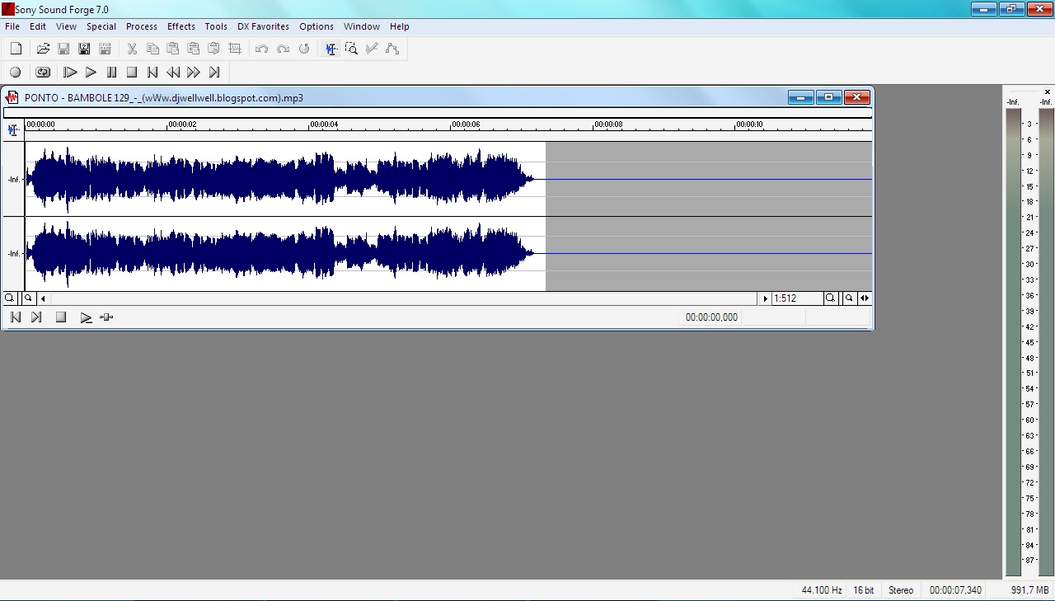
Task: Open the View menu
Action: click(66, 26)
